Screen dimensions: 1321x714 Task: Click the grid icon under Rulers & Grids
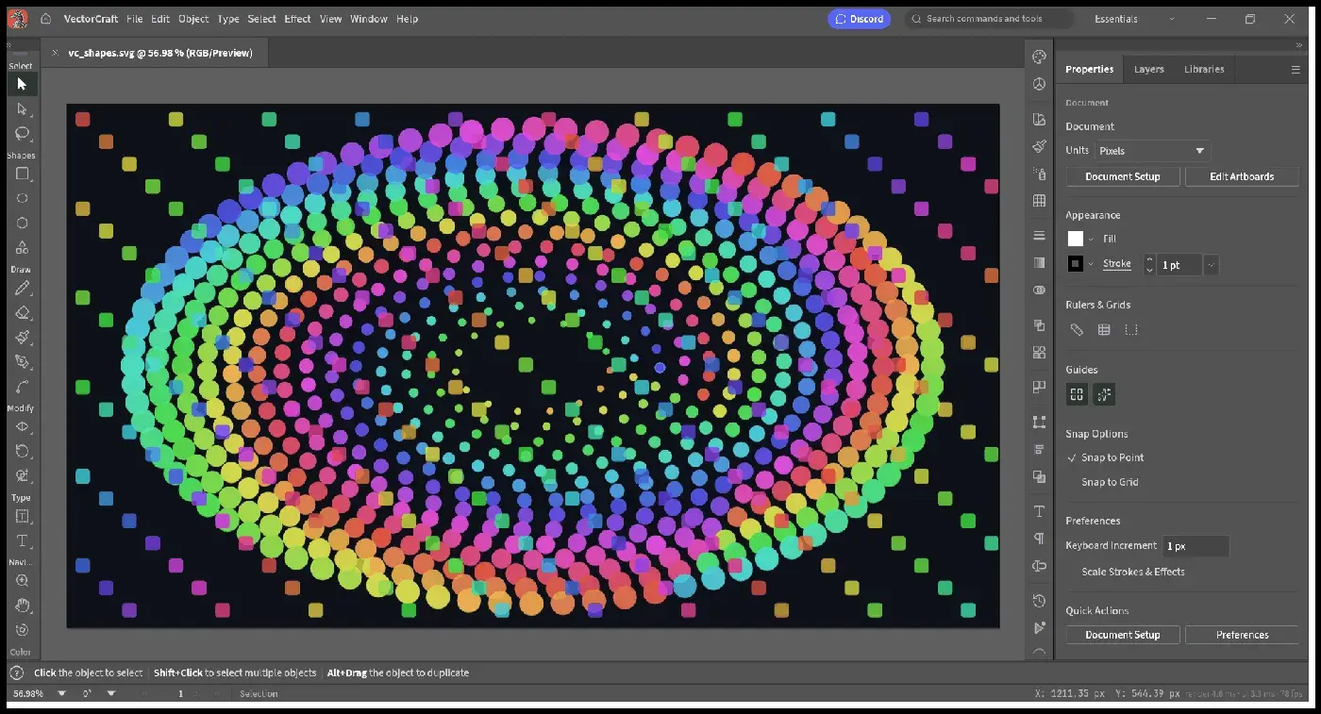(1104, 329)
